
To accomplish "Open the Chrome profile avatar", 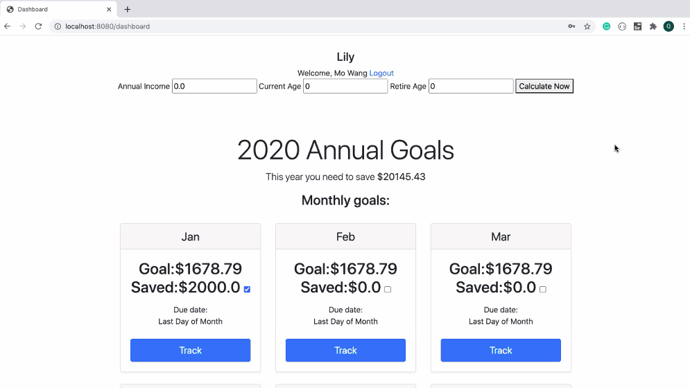I will [x=669, y=26].
